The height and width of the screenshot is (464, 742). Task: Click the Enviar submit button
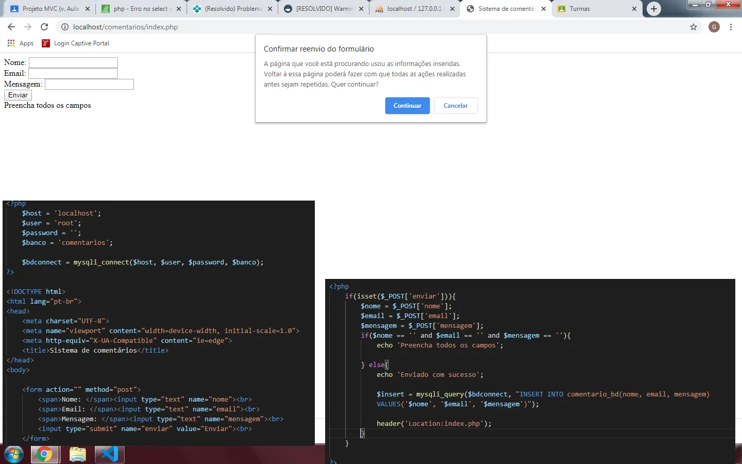coord(18,95)
